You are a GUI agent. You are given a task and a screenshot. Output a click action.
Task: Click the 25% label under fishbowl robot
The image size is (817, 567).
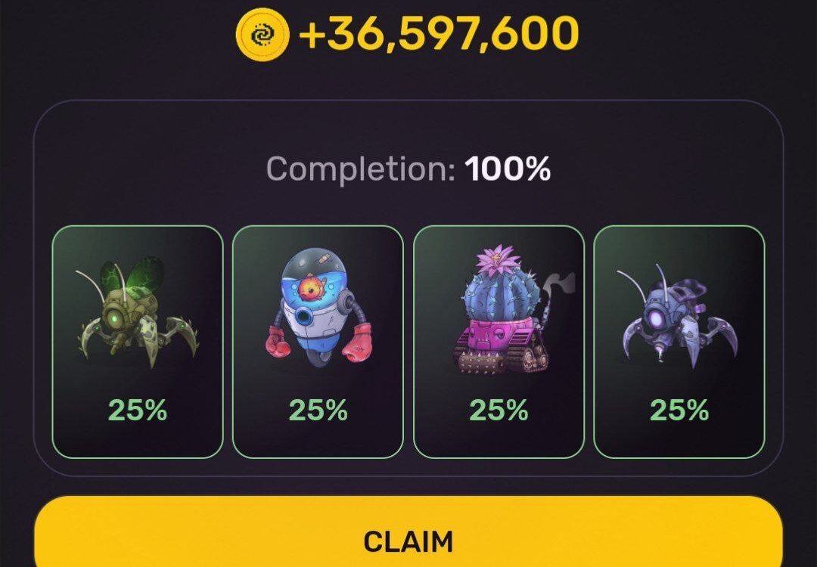(x=318, y=411)
